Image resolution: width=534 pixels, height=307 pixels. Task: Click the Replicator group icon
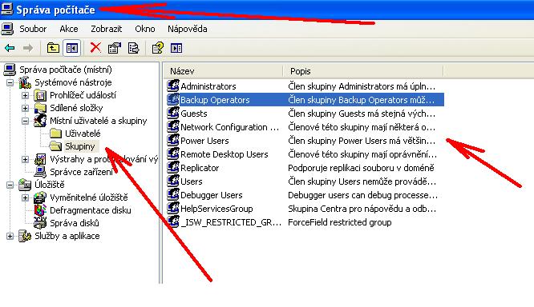[x=173, y=167]
